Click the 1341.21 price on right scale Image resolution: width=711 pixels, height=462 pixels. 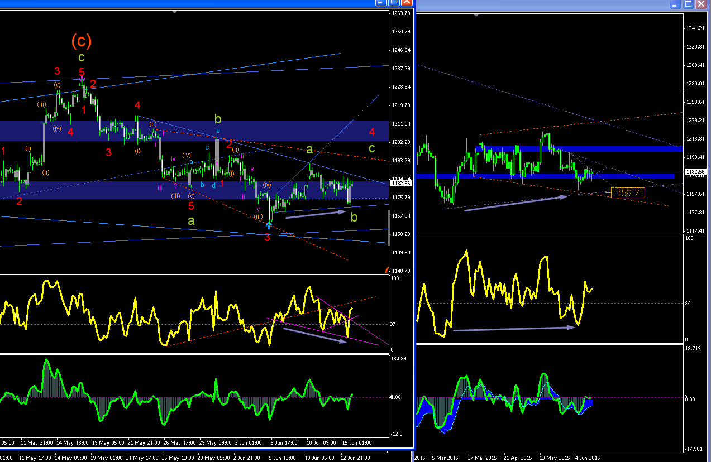click(696, 28)
